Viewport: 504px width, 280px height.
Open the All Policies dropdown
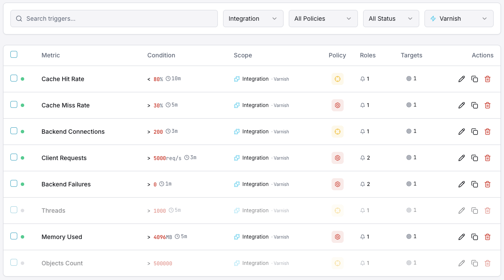[x=323, y=18]
